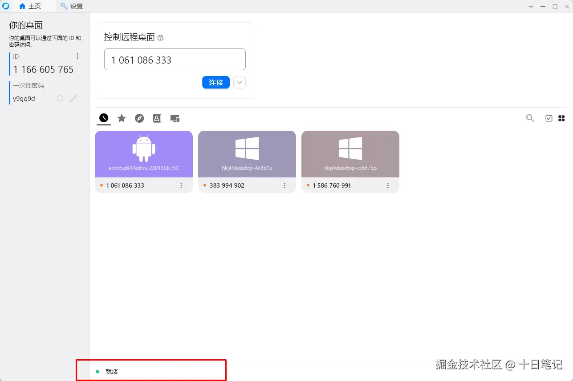
Task: Search peers with magnifier icon
Action: [530, 118]
